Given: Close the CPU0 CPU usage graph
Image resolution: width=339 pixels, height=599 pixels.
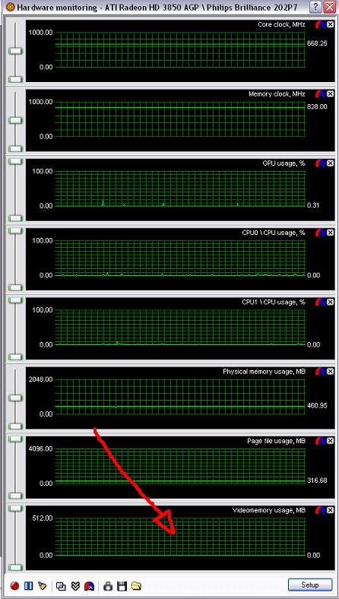Looking at the screenshot, I should point(330,233).
